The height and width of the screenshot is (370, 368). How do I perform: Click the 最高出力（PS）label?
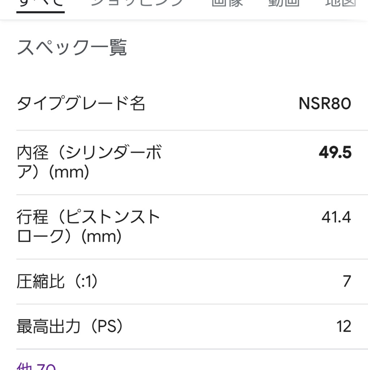70,327
